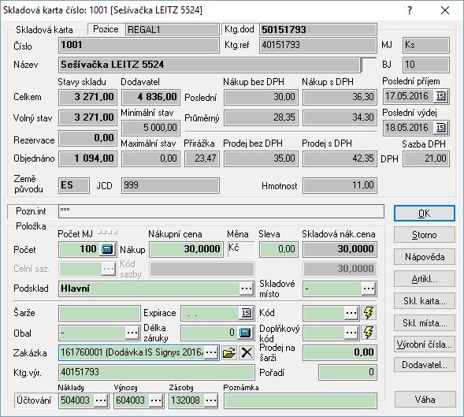464x417 pixels.
Task: Open Skladové místo lookup ellipsis button
Action: (x=369, y=289)
